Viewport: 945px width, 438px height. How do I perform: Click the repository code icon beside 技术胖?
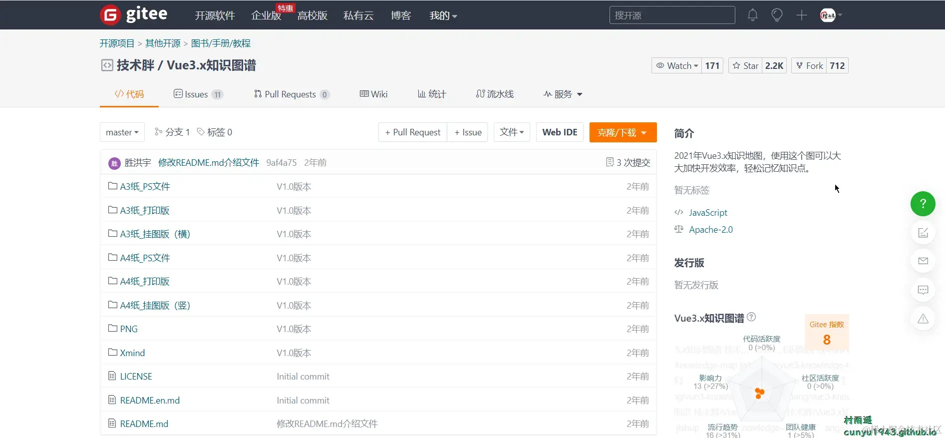[107, 65]
